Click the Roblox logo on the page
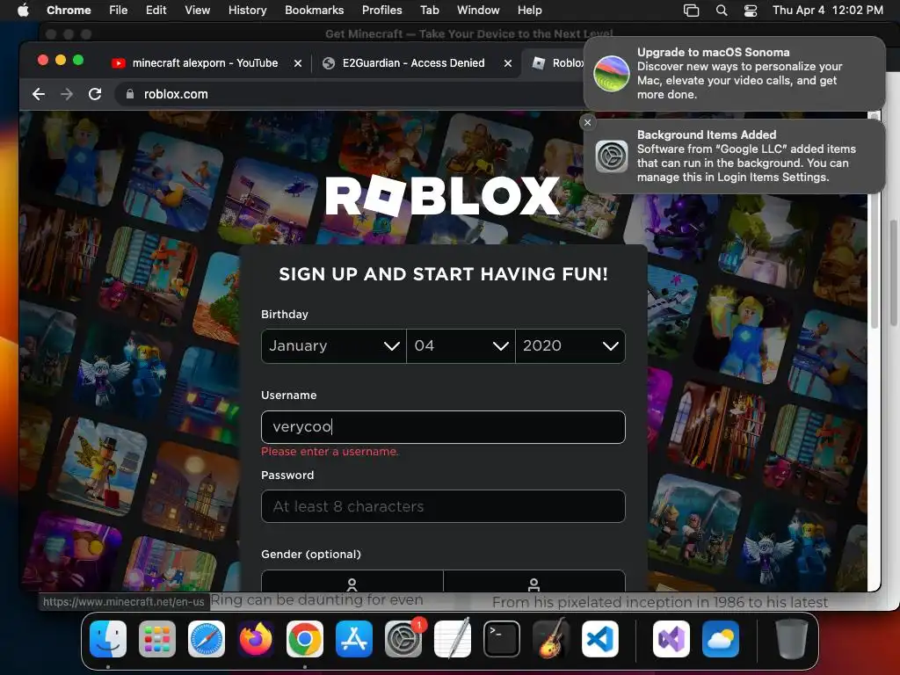 [x=443, y=195]
